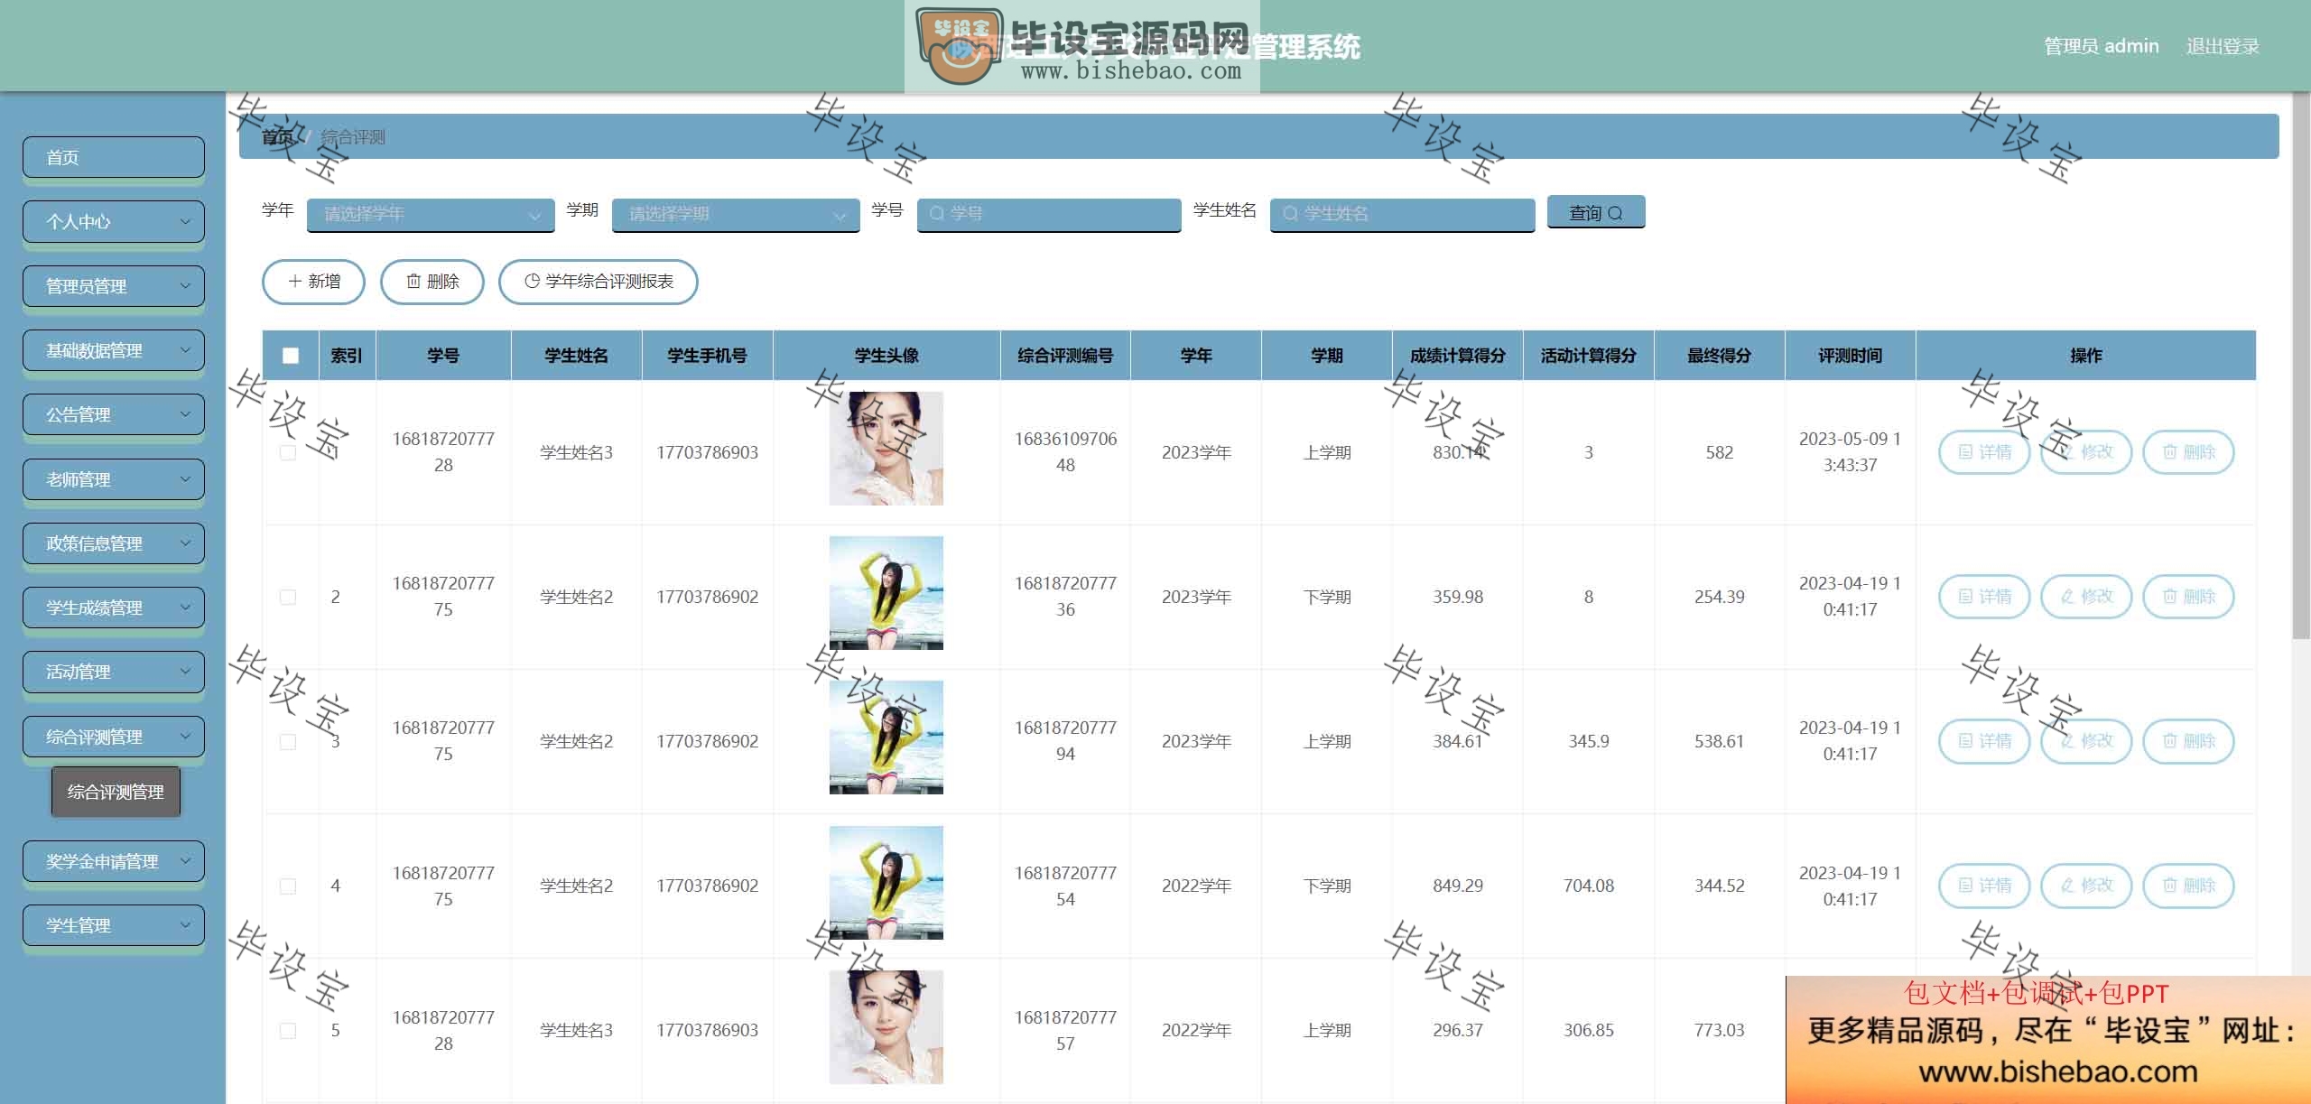Expand 个人中心 sidebar menu
This screenshot has height=1104, width=2311.
(x=114, y=221)
